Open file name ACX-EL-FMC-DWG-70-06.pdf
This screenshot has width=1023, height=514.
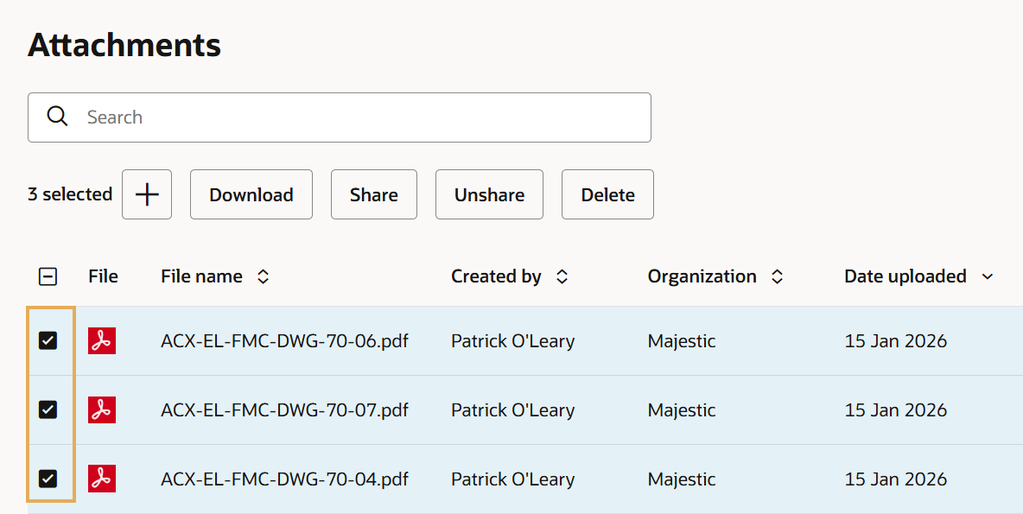284,341
